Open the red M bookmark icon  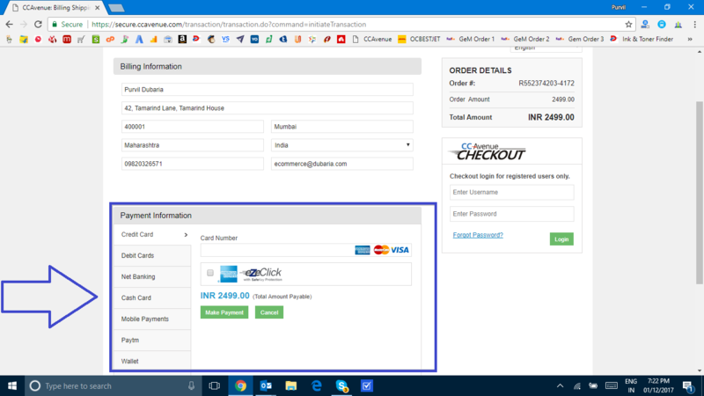point(67,40)
